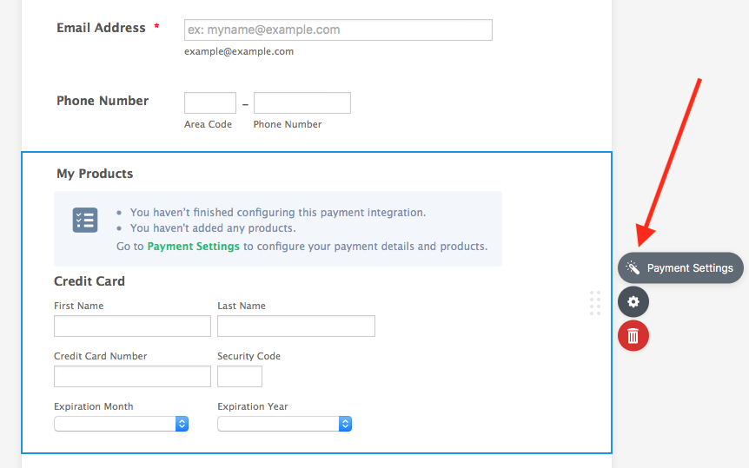Focus the Credit Card Number field
Image resolution: width=749 pixels, height=468 pixels.
[x=132, y=376]
